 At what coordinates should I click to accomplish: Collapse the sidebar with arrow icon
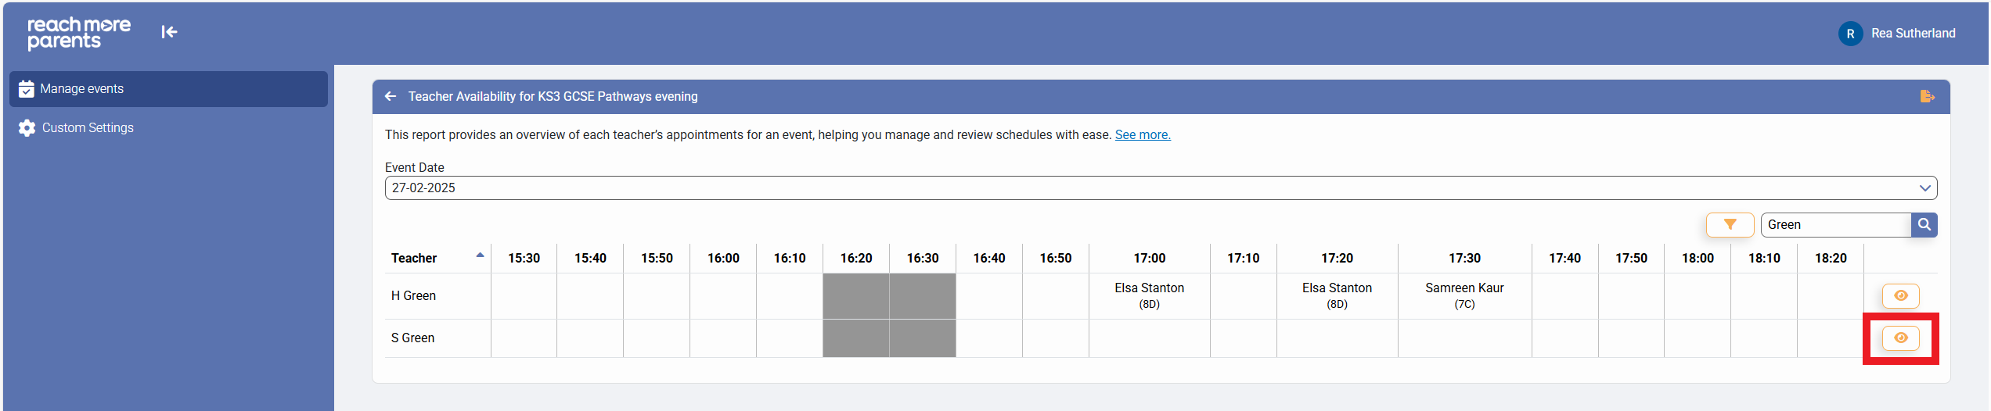tap(169, 32)
